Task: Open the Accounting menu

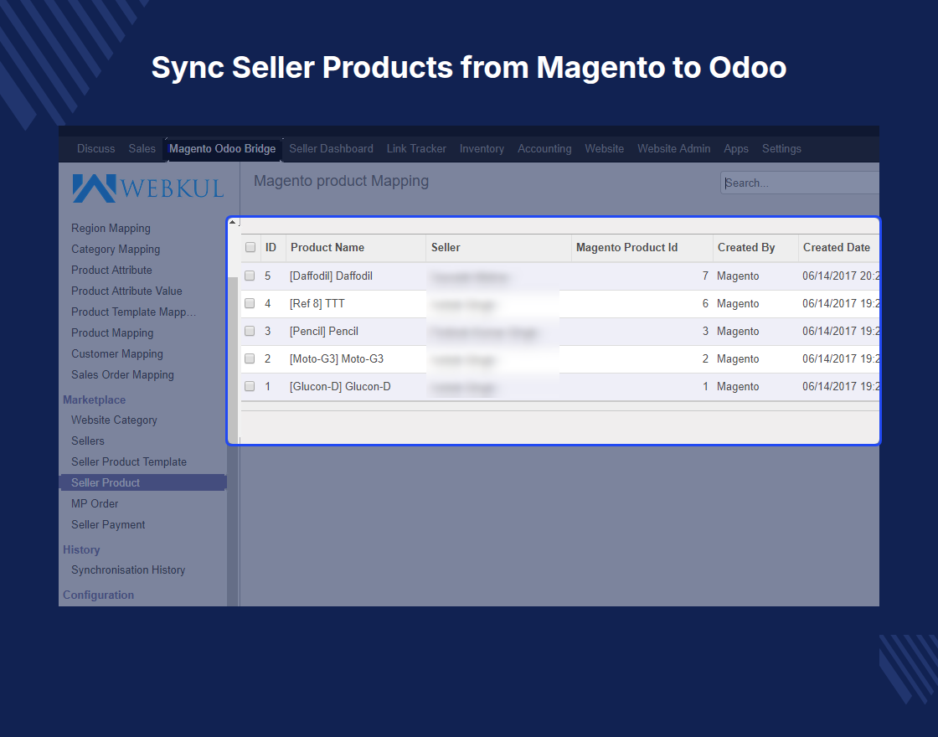Action: click(x=544, y=148)
